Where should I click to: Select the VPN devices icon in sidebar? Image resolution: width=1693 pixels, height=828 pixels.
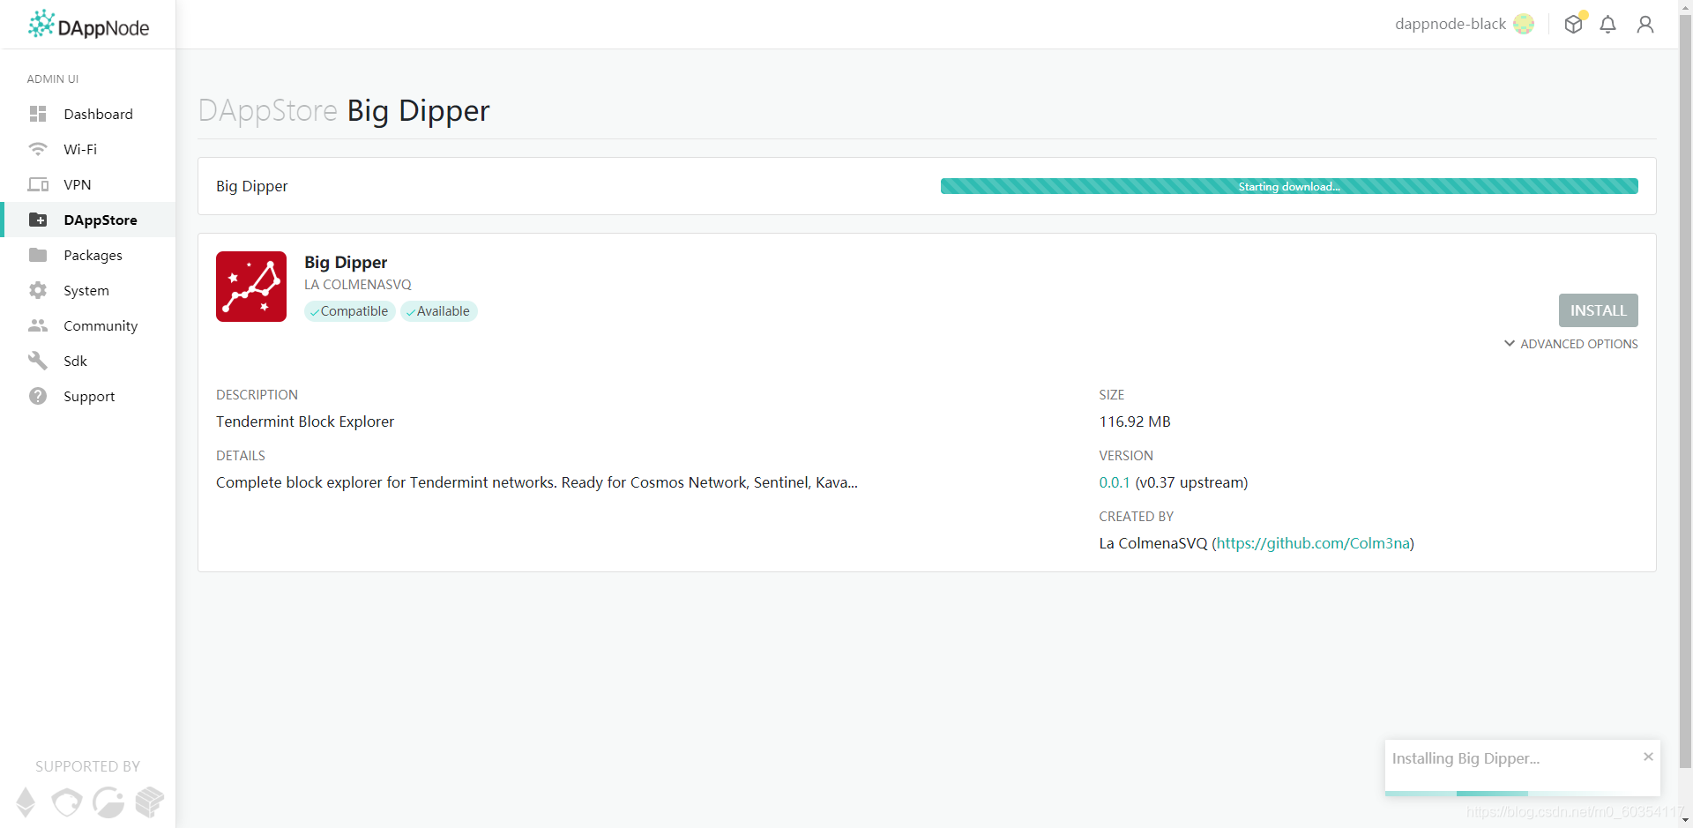pos(38,184)
